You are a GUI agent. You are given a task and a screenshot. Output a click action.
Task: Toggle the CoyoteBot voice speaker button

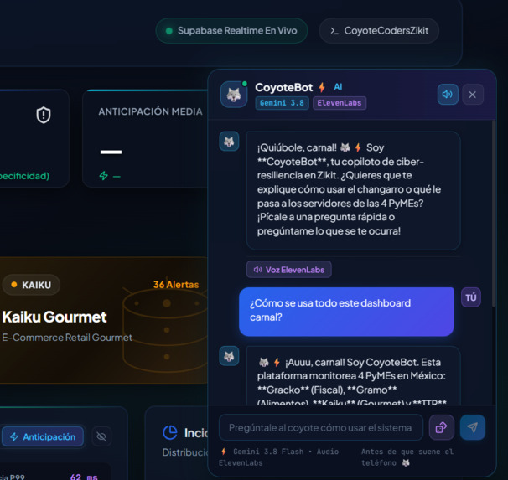pos(448,95)
